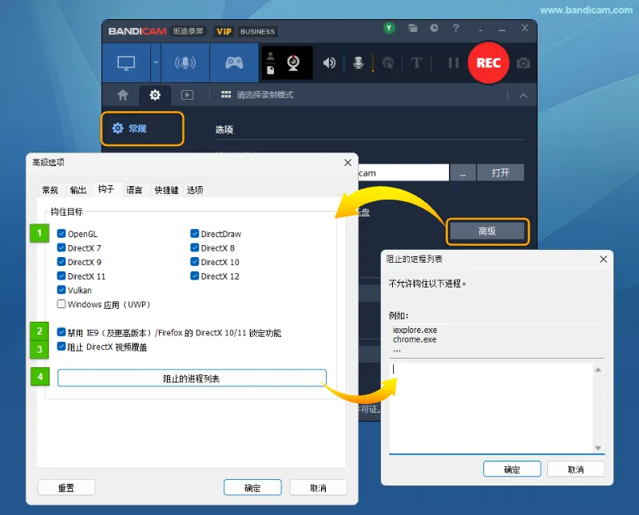Image resolution: width=639 pixels, height=515 pixels.
Task: Cancel blocked process list with 取消
Action: click(x=576, y=469)
